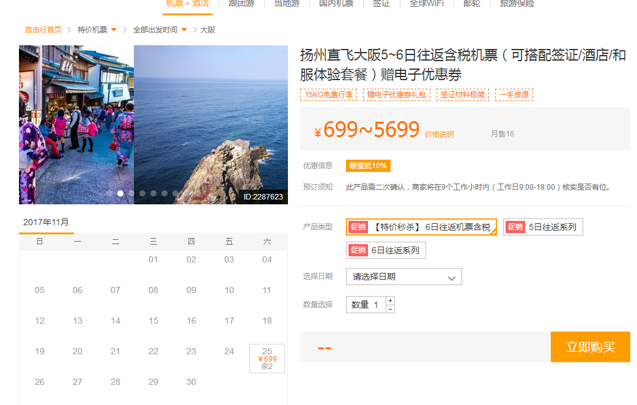Open the 邮轮 tab

pyautogui.click(x=472, y=4)
